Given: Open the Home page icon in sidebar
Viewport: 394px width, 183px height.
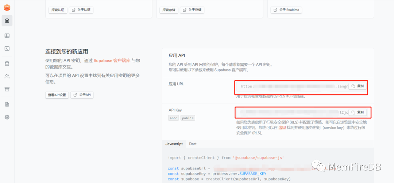Looking at the screenshot, I should (7, 20).
